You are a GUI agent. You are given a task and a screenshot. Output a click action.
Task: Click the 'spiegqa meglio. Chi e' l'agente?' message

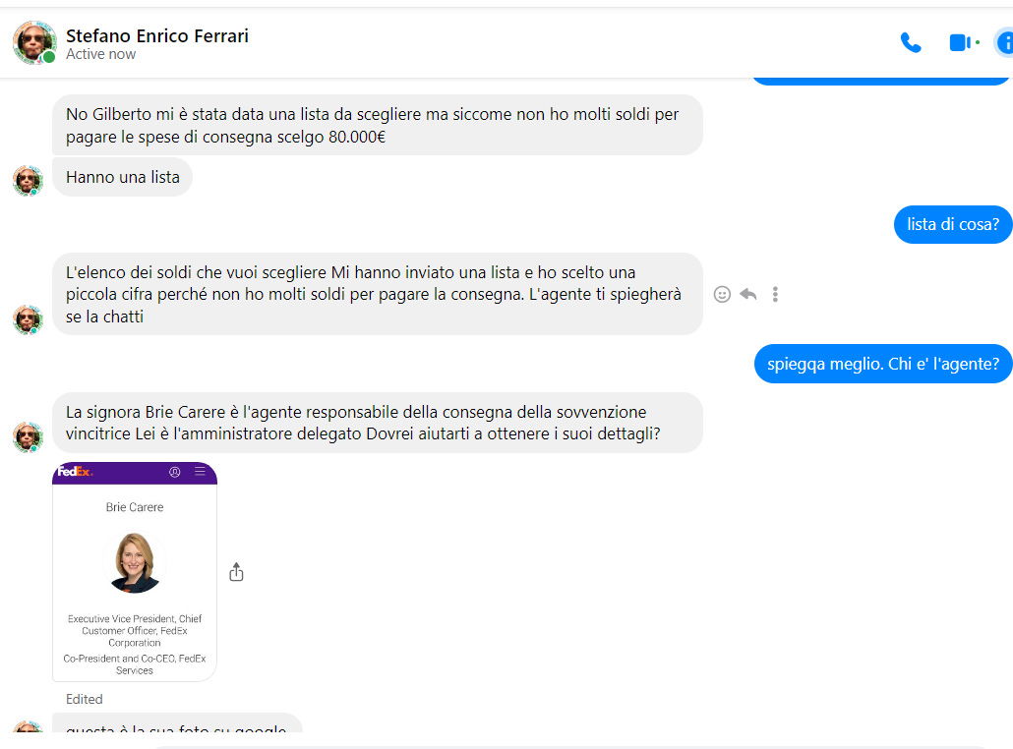[x=882, y=364]
